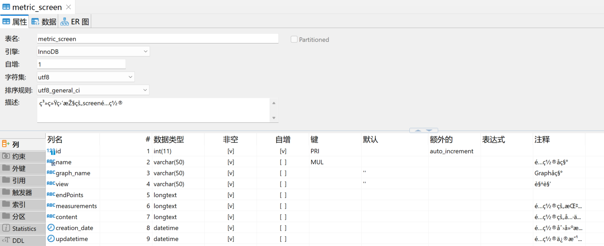Toggle 自增 checkbox for id row
The width and height of the screenshot is (604, 246).
(283, 151)
